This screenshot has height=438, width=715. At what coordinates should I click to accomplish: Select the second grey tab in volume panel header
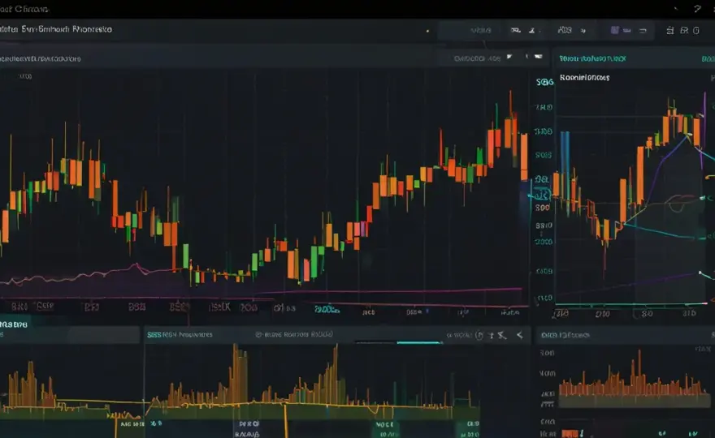(294, 335)
